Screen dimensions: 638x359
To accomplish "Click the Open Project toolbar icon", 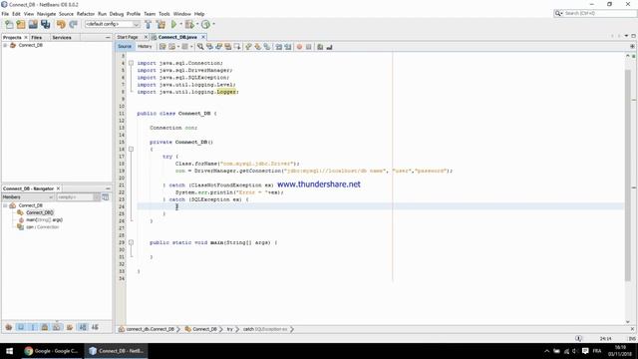I will 33,24.
